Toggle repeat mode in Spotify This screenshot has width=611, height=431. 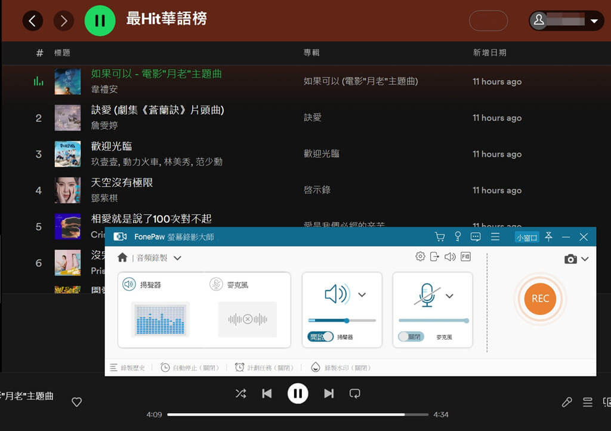click(x=354, y=393)
